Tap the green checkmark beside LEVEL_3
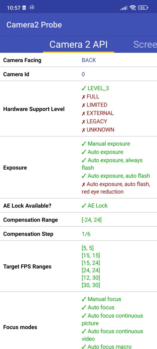The width and height of the screenshot is (157, 349). tap(84, 88)
